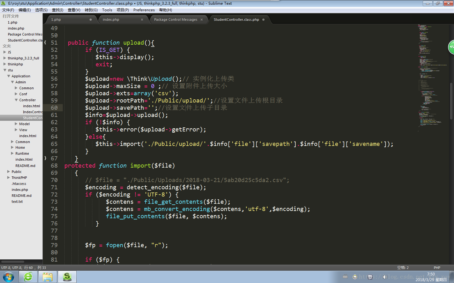Viewport: 454px width, 283px height.
Task: Open the .htaccess file
Action: (19, 184)
